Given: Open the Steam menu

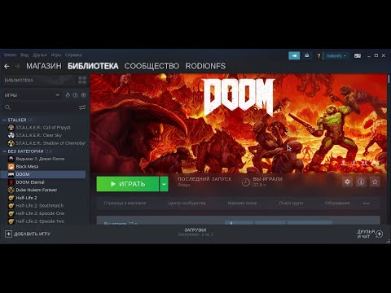Looking at the screenshot, I should coord(10,55).
